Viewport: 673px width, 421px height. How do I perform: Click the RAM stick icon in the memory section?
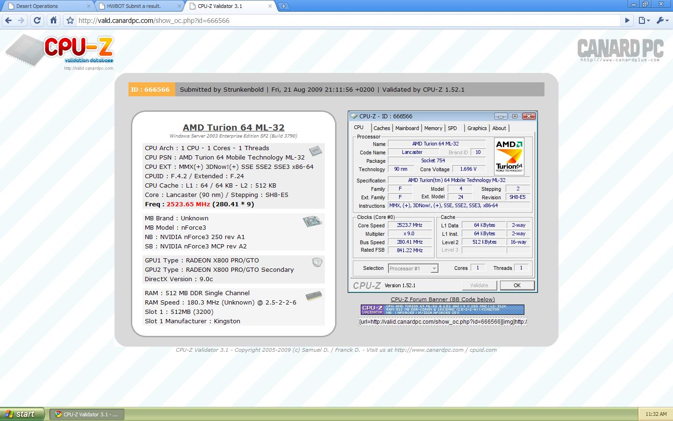pos(314,296)
